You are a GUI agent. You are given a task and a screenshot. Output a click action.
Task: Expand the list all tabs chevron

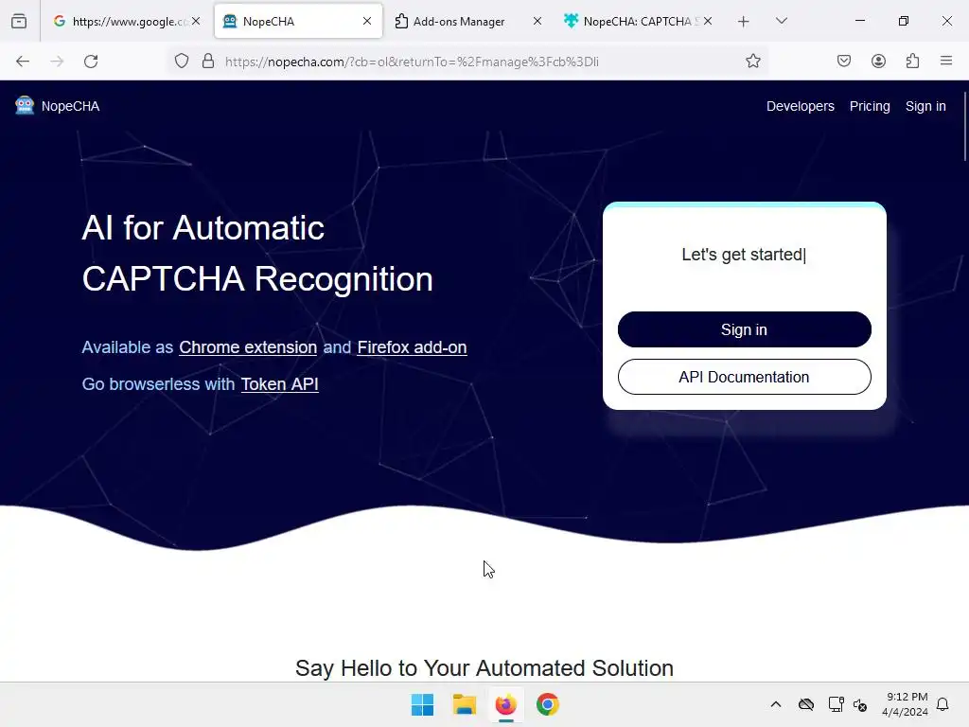[782, 21]
